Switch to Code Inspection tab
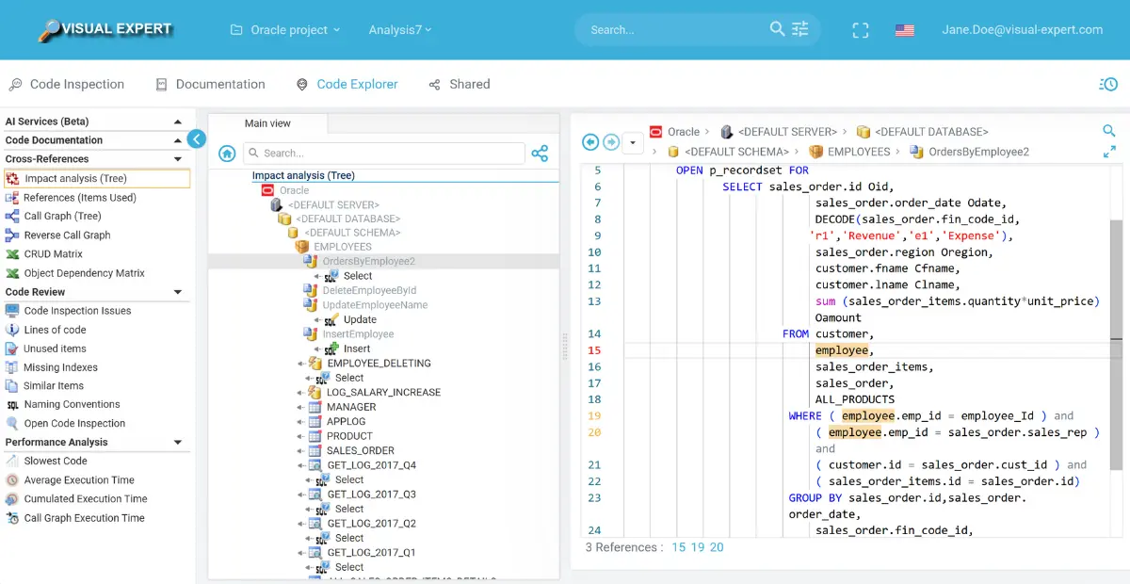 point(66,84)
